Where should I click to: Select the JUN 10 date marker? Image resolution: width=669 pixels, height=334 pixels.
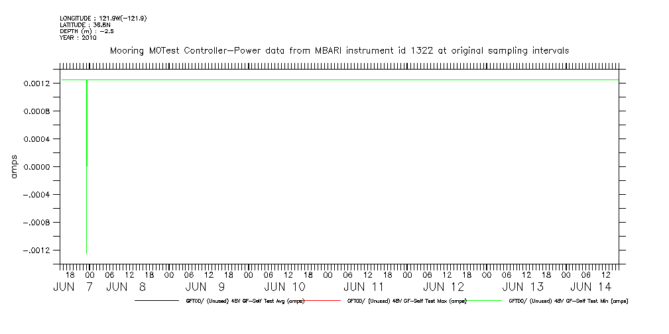point(284,287)
